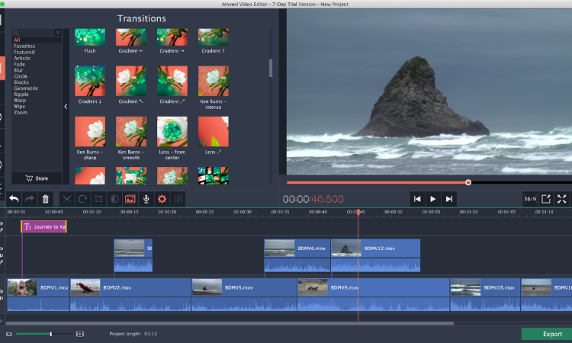
Task: Click the Redo arrow icon
Action: coord(30,199)
